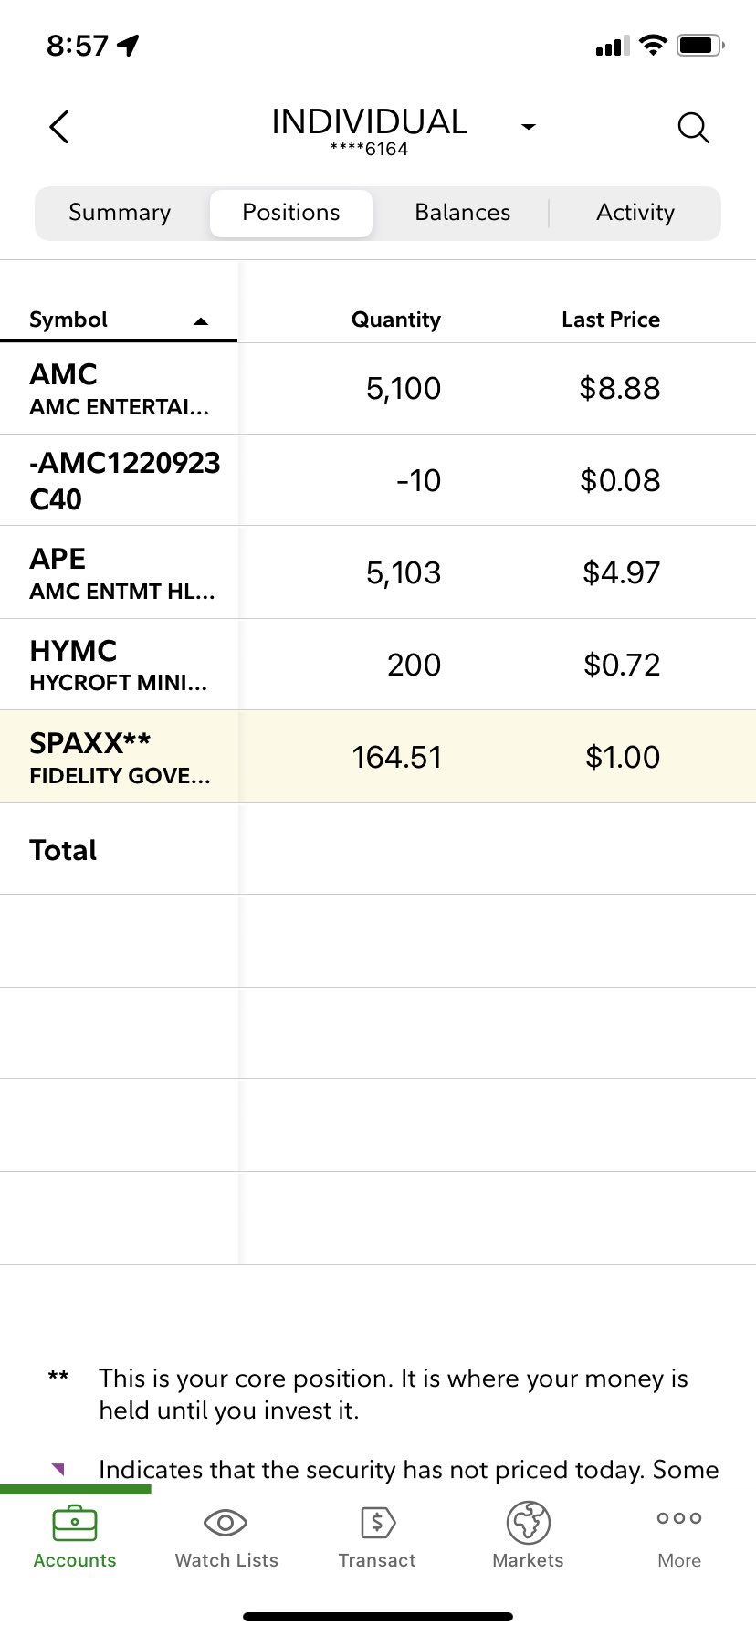756x1636 pixels.
Task: Switch to the Summary tab
Action: (x=120, y=213)
